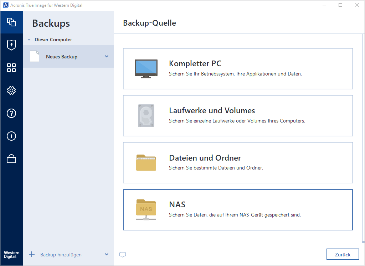Click the blank document icon of Neues Backup
This screenshot has height=266, width=365.
(x=35, y=56)
